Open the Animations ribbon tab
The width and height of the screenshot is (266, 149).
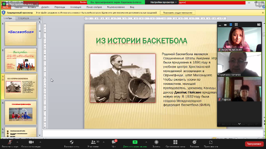click(x=76, y=7)
